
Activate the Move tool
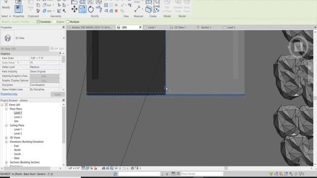tap(74, 9)
